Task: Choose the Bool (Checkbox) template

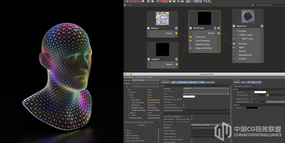Action: pyautogui.click(x=133, y=136)
